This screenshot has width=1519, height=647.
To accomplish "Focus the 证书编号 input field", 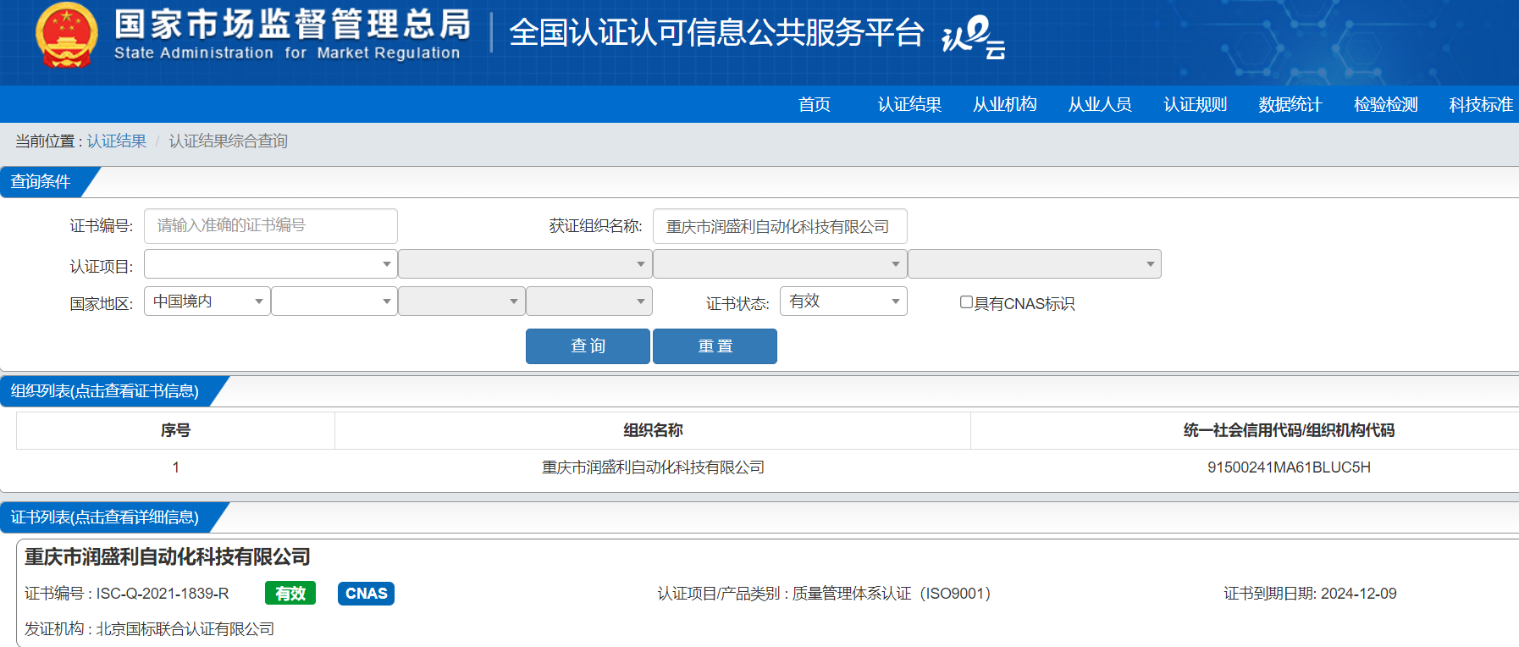I will pyautogui.click(x=271, y=226).
